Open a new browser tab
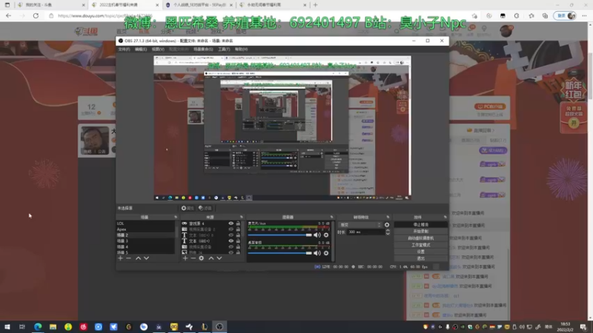593x333 pixels. click(316, 5)
